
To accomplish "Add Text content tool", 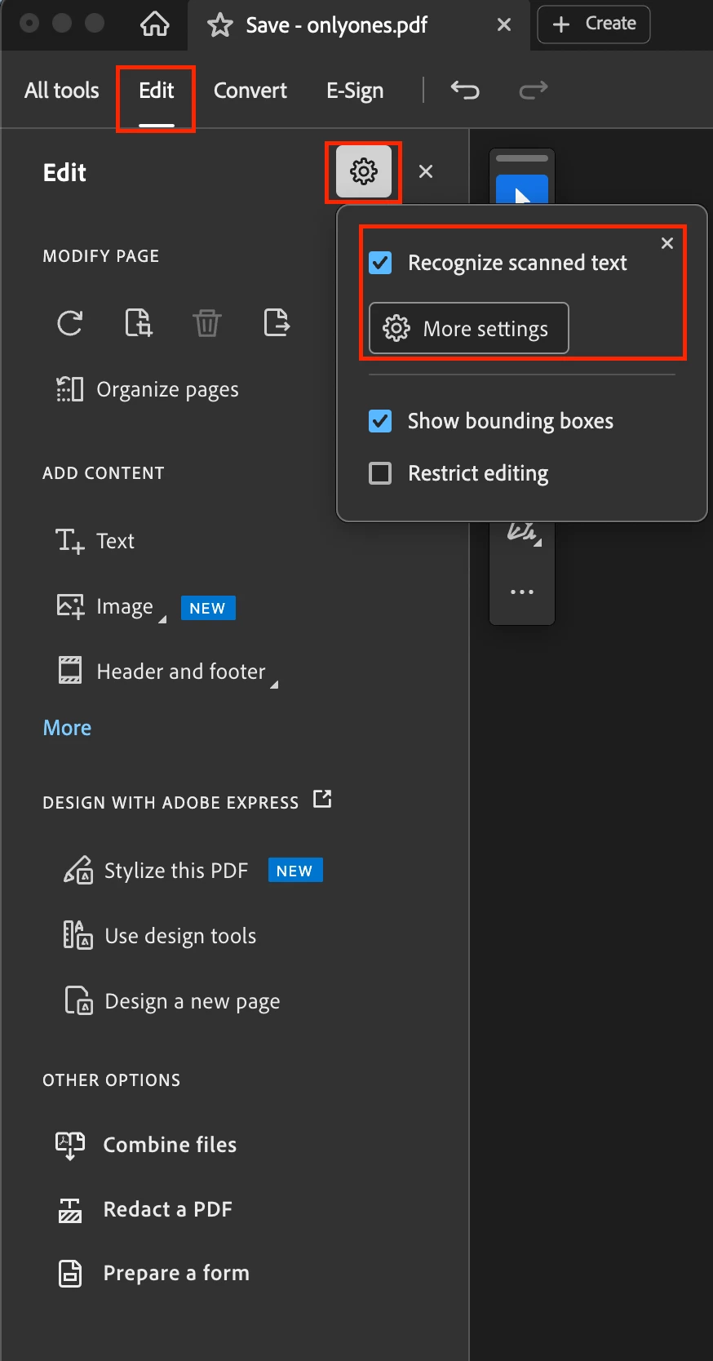I will point(95,541).
